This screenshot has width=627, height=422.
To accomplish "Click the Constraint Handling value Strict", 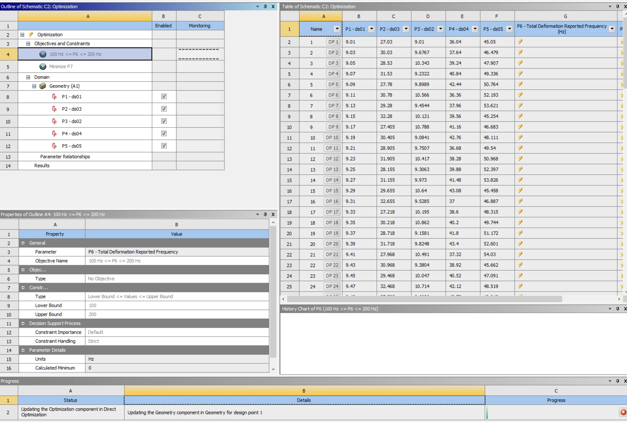I will pos(177,341).
